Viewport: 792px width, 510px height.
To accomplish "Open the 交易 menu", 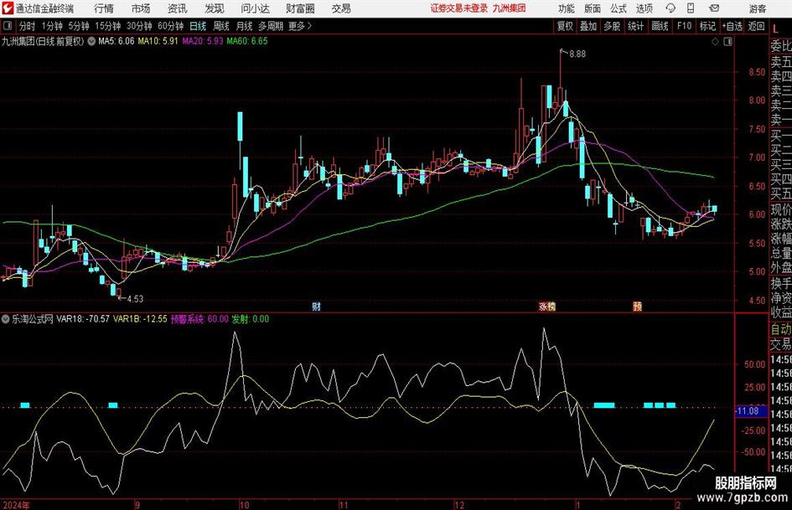I will click(341, 8).
